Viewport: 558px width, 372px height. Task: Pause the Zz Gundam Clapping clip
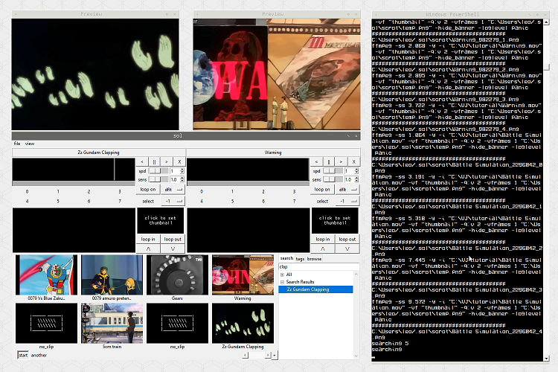[154, 161]
